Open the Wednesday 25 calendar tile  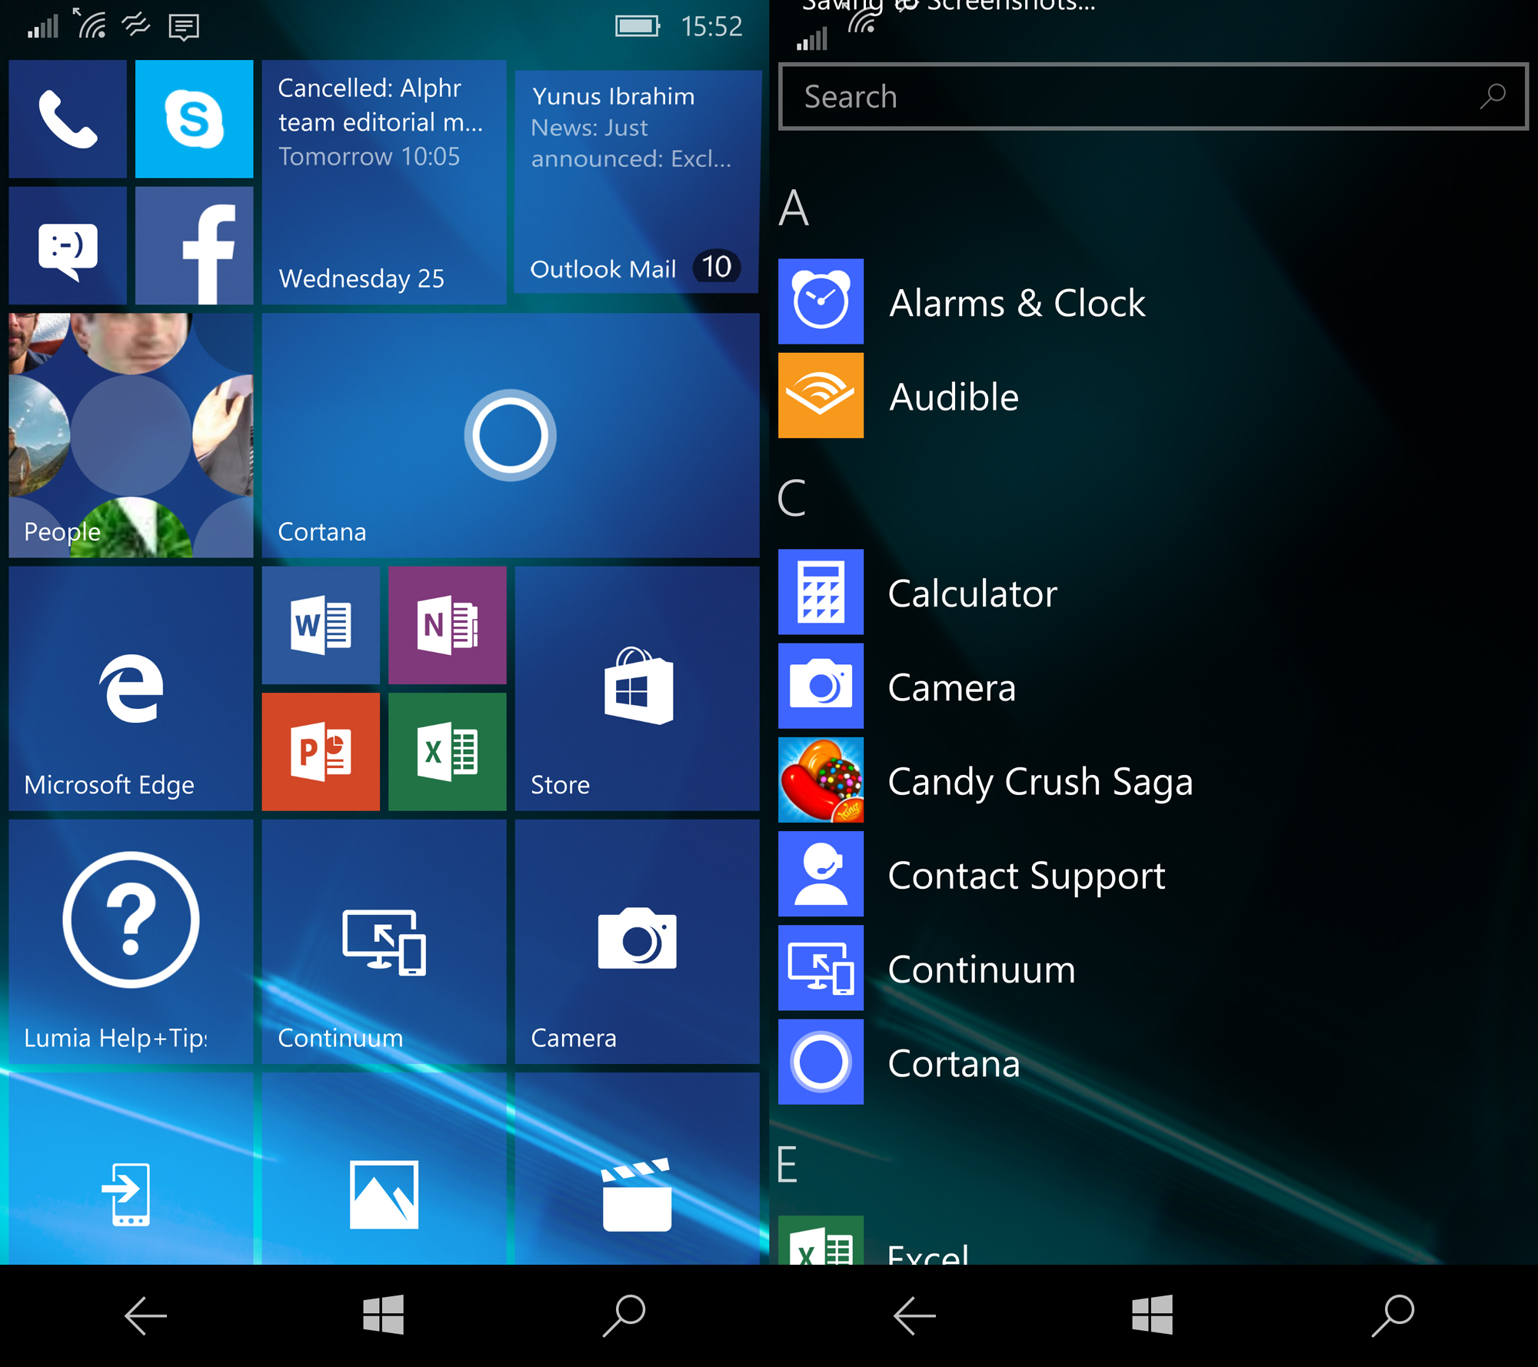384,182
